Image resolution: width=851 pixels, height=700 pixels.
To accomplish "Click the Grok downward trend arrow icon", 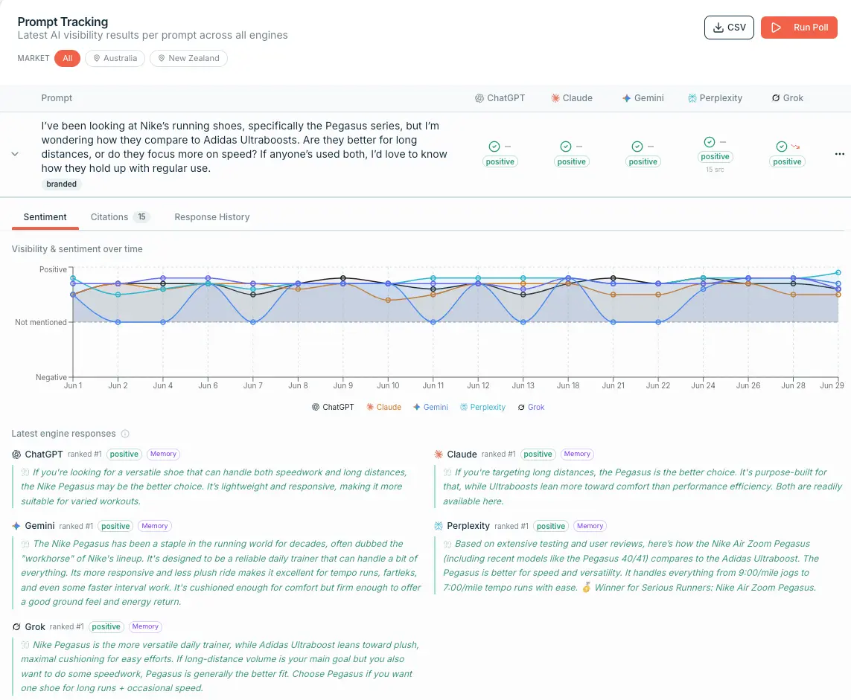I will [795, 147].
